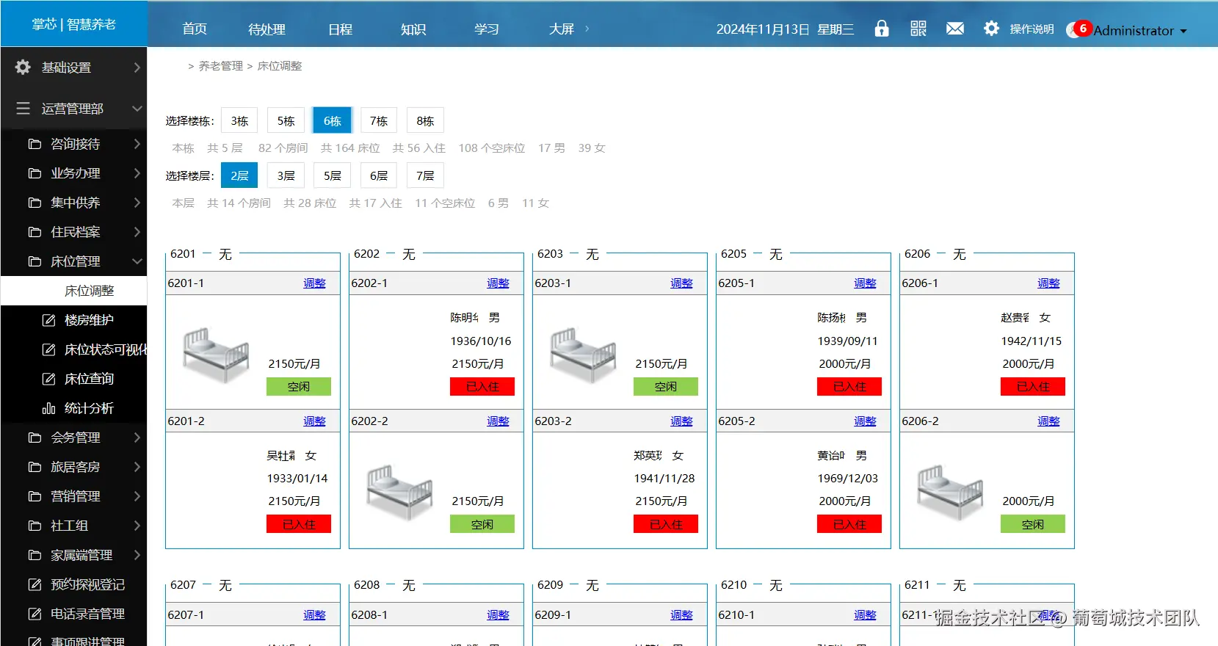Screen dimensions: 1218x646
Task: Click the 业务办理 folder icon
Action: [x=35, y=173]
